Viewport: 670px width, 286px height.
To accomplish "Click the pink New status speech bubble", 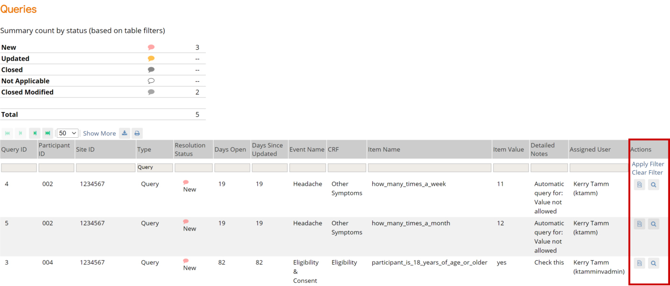I will click(x=151, y=47).
